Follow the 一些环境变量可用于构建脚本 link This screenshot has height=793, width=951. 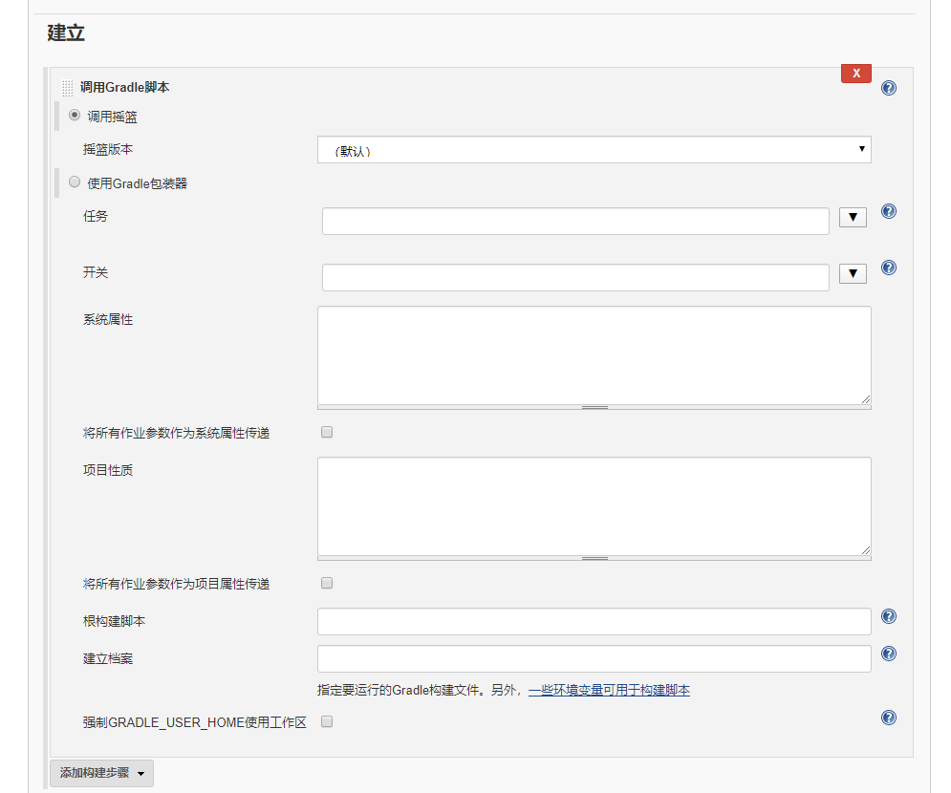(x=609, y=690)
